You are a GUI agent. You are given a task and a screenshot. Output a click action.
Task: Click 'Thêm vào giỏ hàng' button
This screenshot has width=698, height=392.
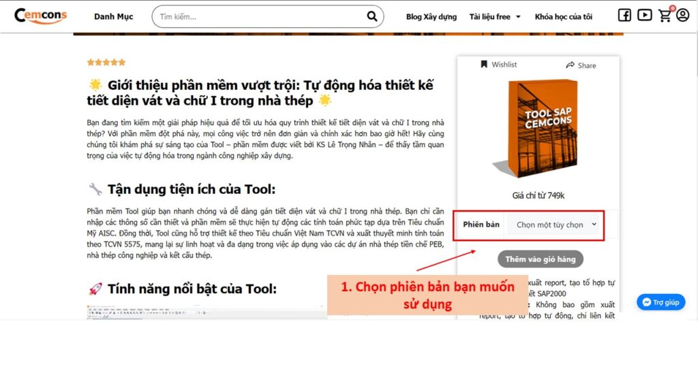coord(540,259)
